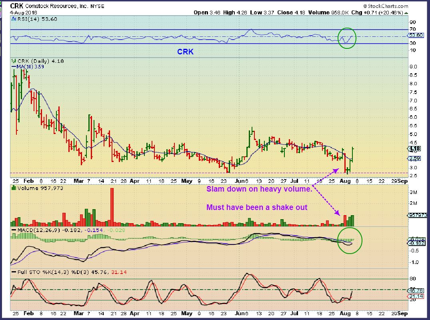Click the 9.0 label on the price axis
430x320 pixels.
pyautogui.click(x=413, y=67)
